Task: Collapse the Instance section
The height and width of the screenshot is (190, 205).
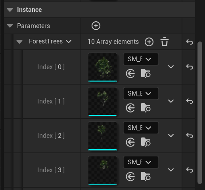Action: coord(10,10)
